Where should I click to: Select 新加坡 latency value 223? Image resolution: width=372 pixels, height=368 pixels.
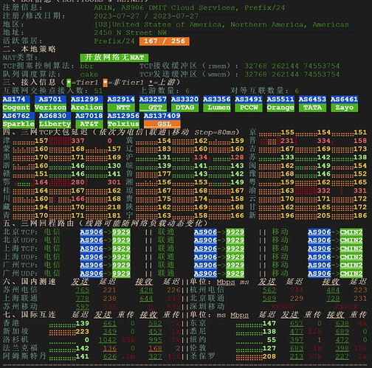click(83, 332)
